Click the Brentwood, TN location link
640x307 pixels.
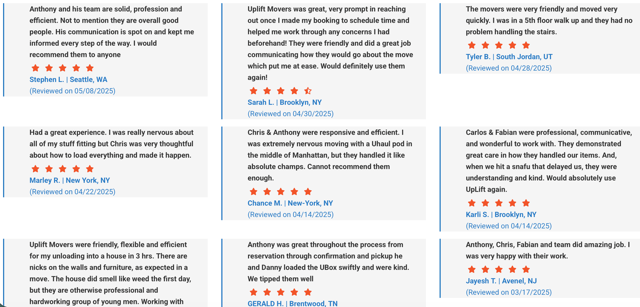[x=313, y=304]
